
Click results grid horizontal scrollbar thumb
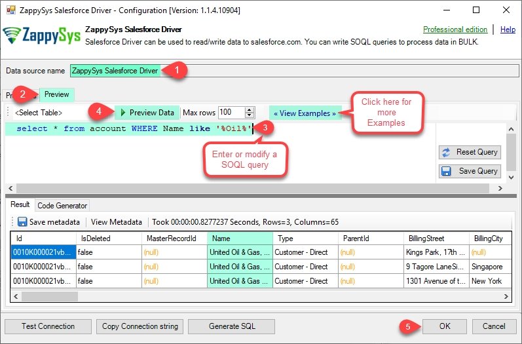(x=50, y=296)
